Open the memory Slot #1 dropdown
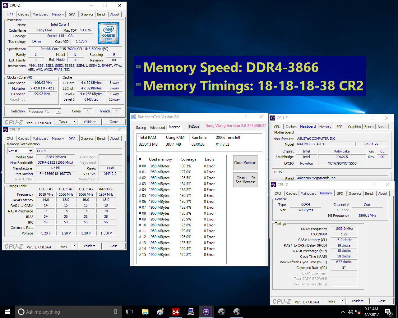This screenshot has height=318, width=398. (20, 151)
